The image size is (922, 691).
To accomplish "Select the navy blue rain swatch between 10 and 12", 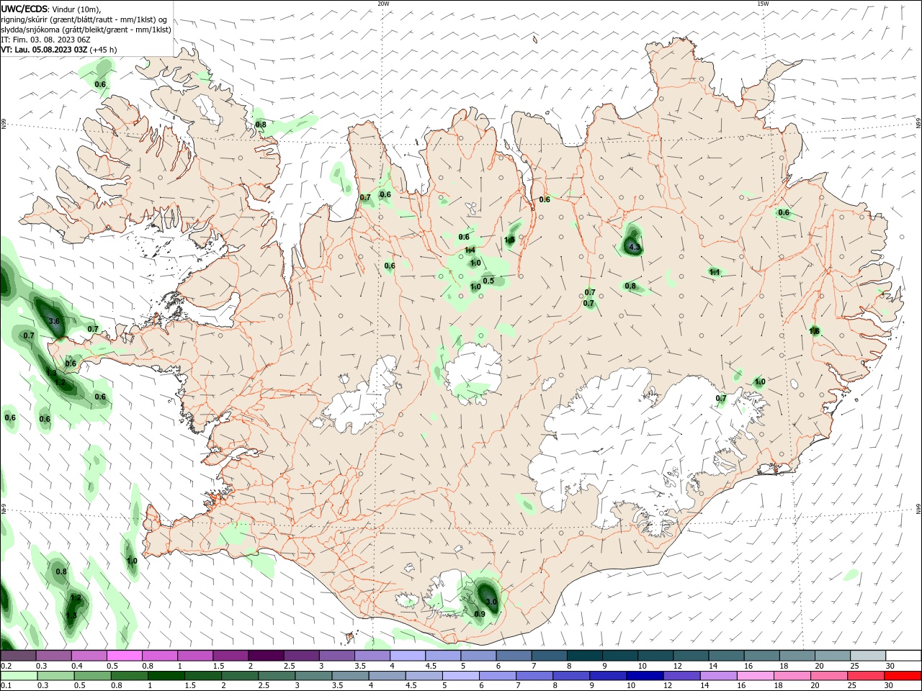I will coord(644,676).
